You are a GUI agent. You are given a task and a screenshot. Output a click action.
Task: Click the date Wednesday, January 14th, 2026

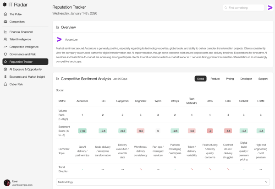75,13
